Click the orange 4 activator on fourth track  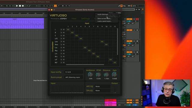point(129,52)
